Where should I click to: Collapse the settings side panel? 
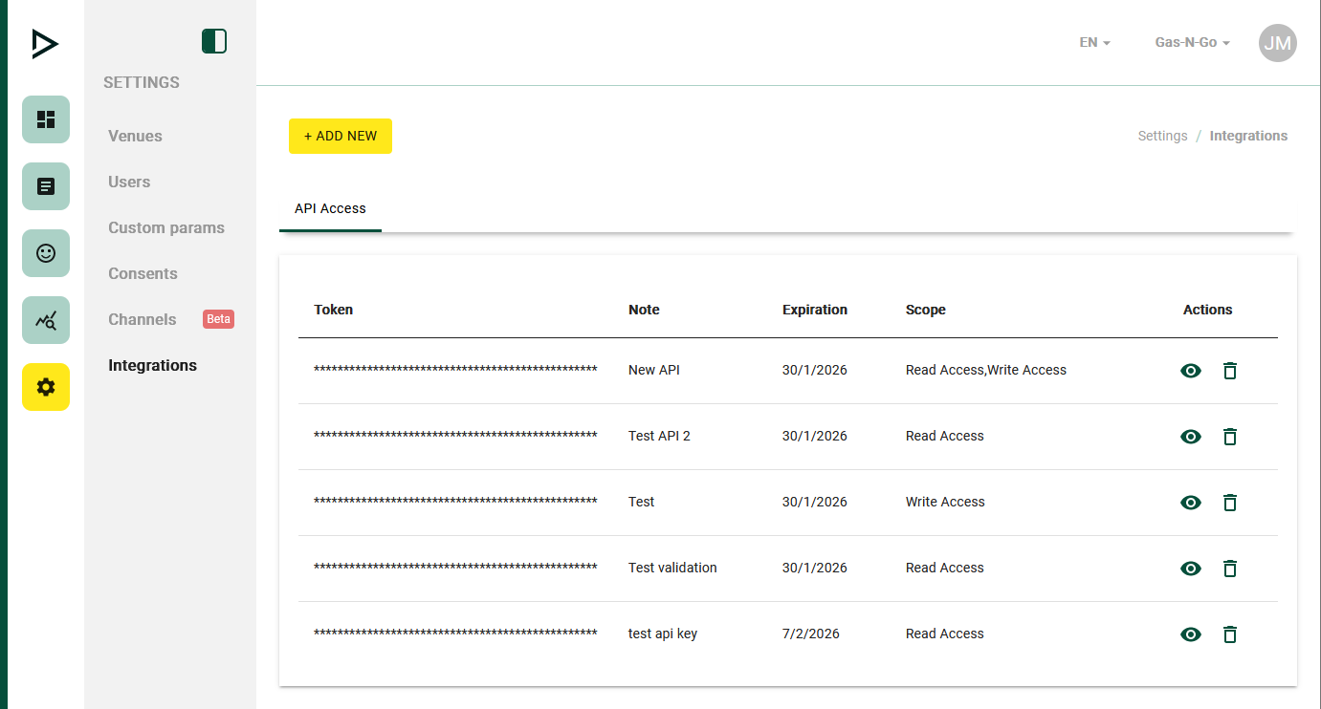[x=214, y=41]
